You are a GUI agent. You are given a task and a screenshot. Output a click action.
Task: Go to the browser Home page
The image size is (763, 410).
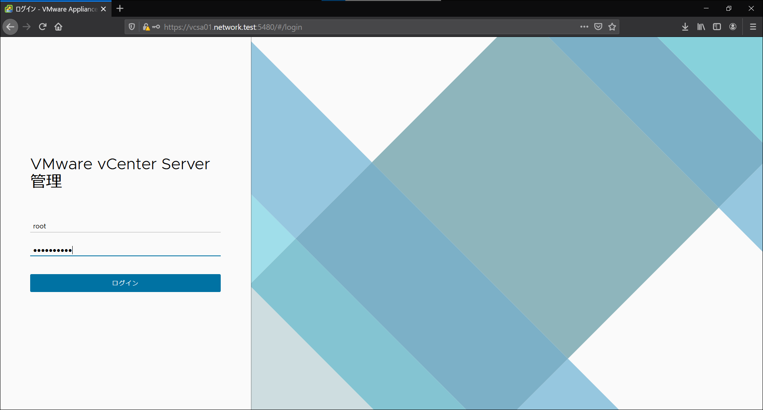click(58, 27)
